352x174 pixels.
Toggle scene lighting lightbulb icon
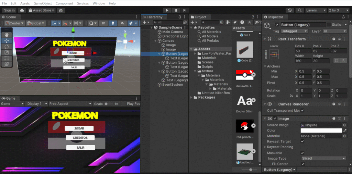(x=112, y=23)
